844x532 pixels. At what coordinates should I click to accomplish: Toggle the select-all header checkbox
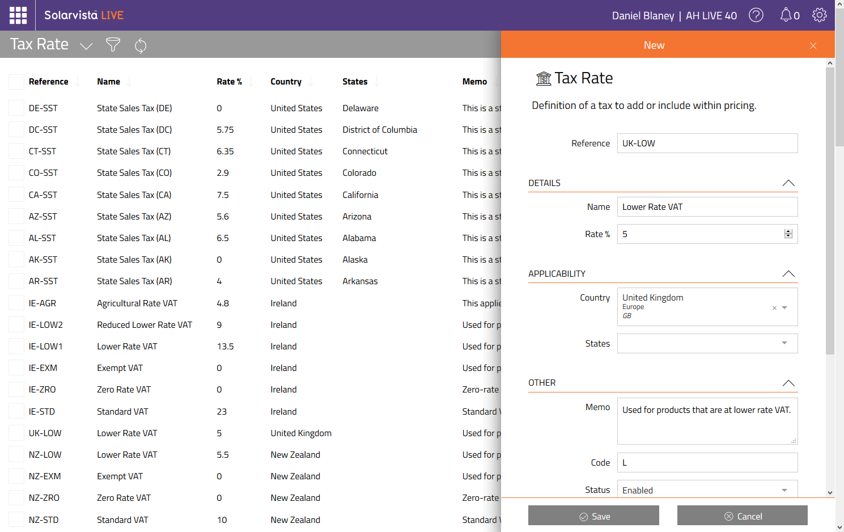pyautogui.click(x=16, y=82)
